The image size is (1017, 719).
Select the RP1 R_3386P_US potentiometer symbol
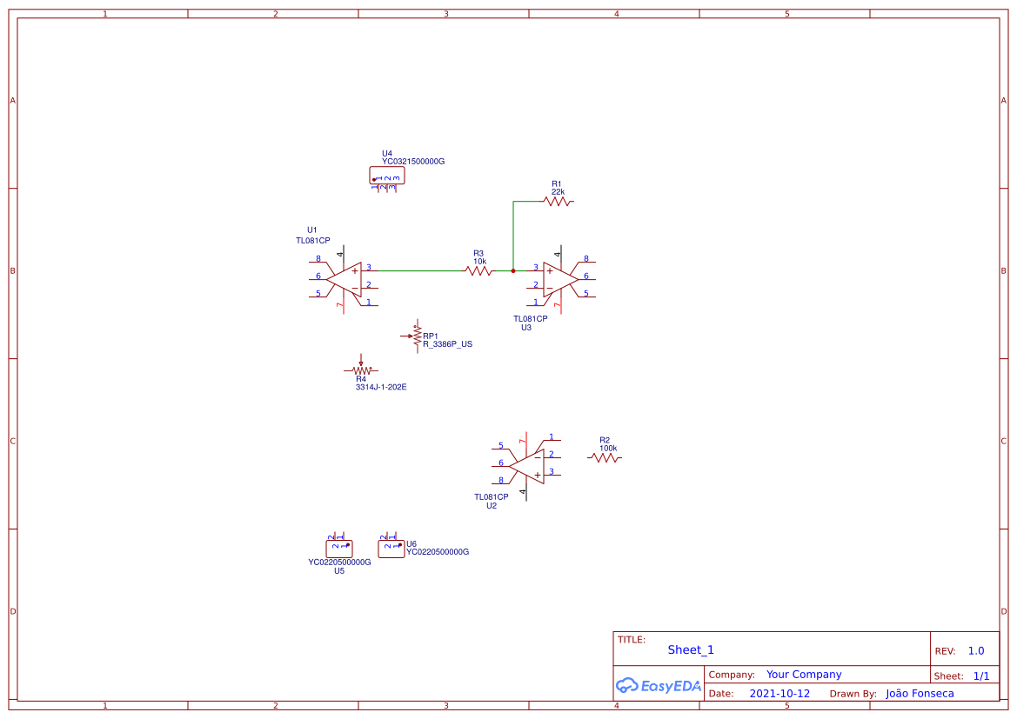(x=418, y=337)
